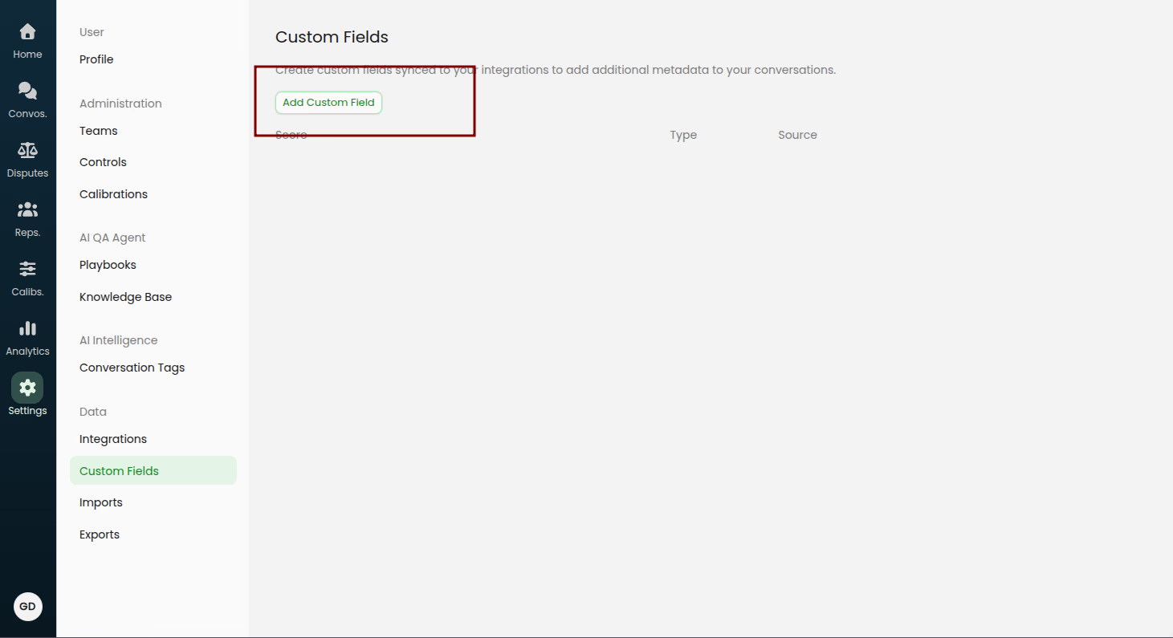Go to Reps. people icon

(27, 210)
